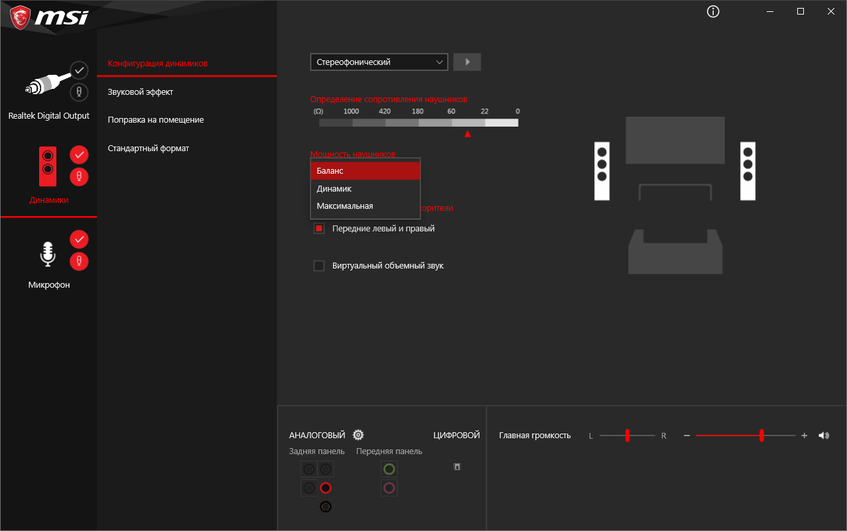Viewport: 847px width, 531px height.
Task: Toggle default device checkmark for Микрофон
Action: pos(79,239)
